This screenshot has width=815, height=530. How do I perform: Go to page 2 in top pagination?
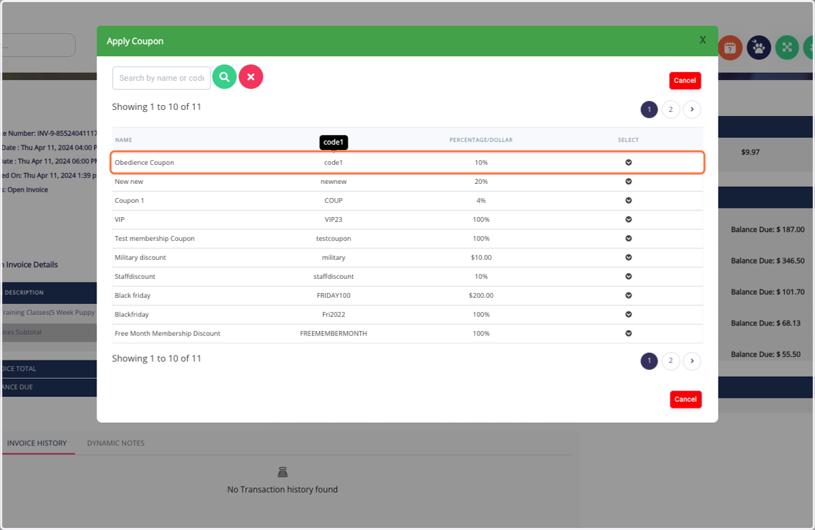click(x=670, y=109)
